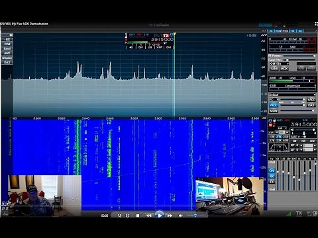The width and height of the screenshot is (318, 238).
Task: Select the TX equalizer button
Action: [x=272, y=182]
